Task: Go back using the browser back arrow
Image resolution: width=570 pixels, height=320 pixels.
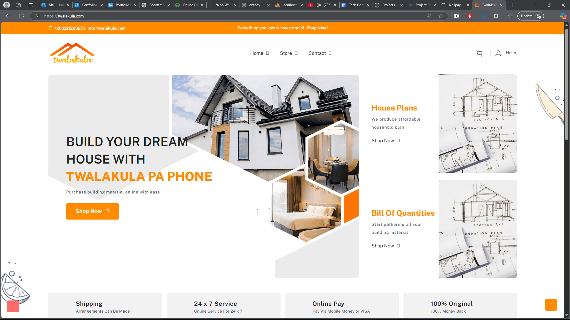Action: (8, 16)
